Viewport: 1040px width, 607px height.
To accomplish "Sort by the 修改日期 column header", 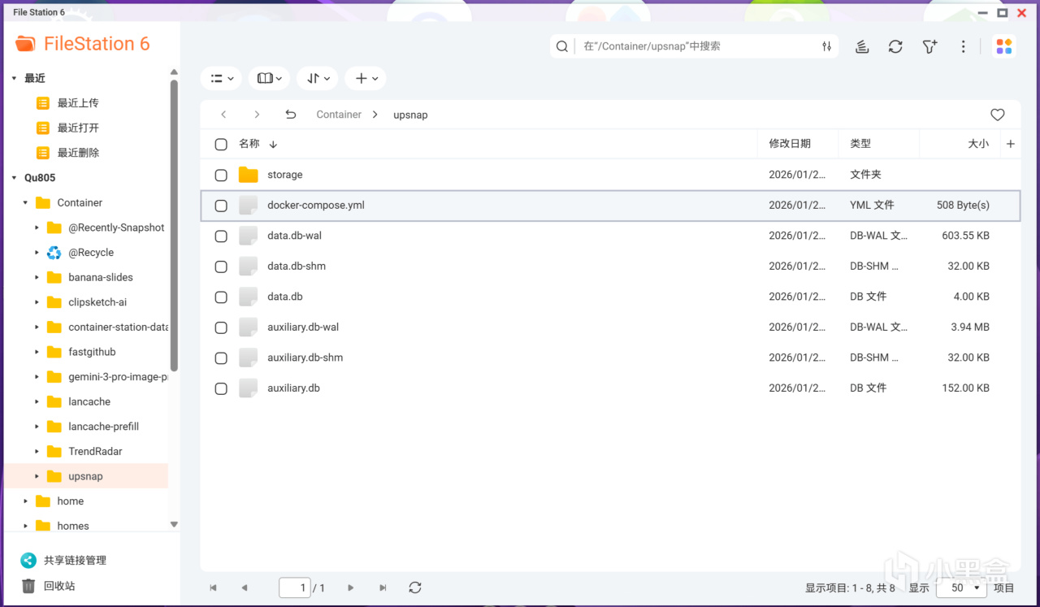I will pos(790,144).
